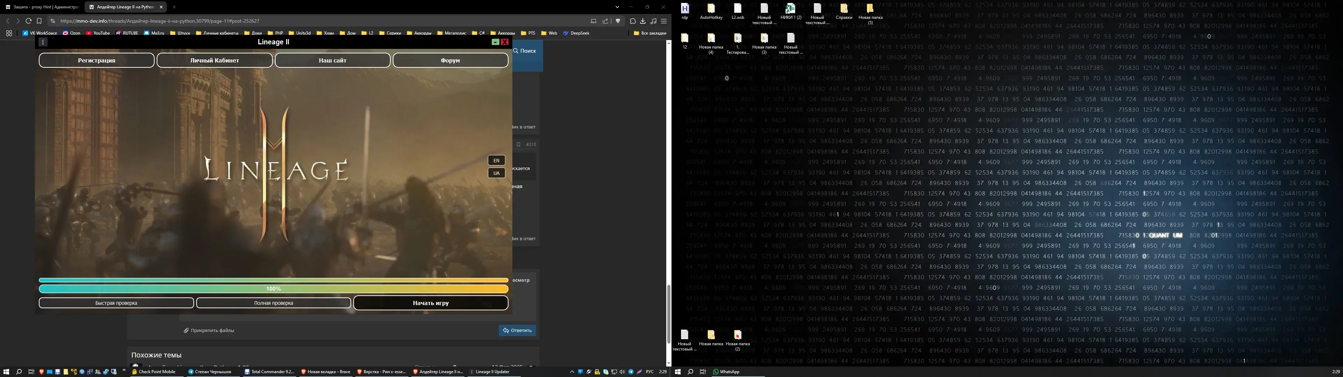Start the Быстрая проверка file check
This screenshot has height=377, width=1343.
coord(116,303)
